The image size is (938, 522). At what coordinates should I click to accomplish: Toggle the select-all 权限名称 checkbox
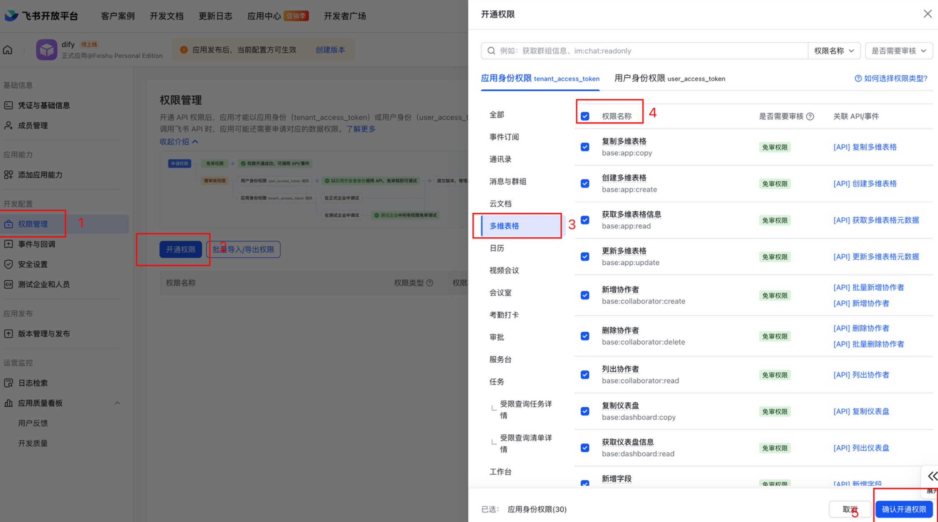(585, 116)
